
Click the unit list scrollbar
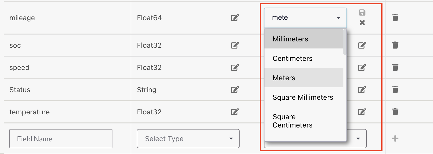point(345,42)
